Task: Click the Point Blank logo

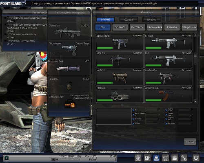Action: pos(13,3)
